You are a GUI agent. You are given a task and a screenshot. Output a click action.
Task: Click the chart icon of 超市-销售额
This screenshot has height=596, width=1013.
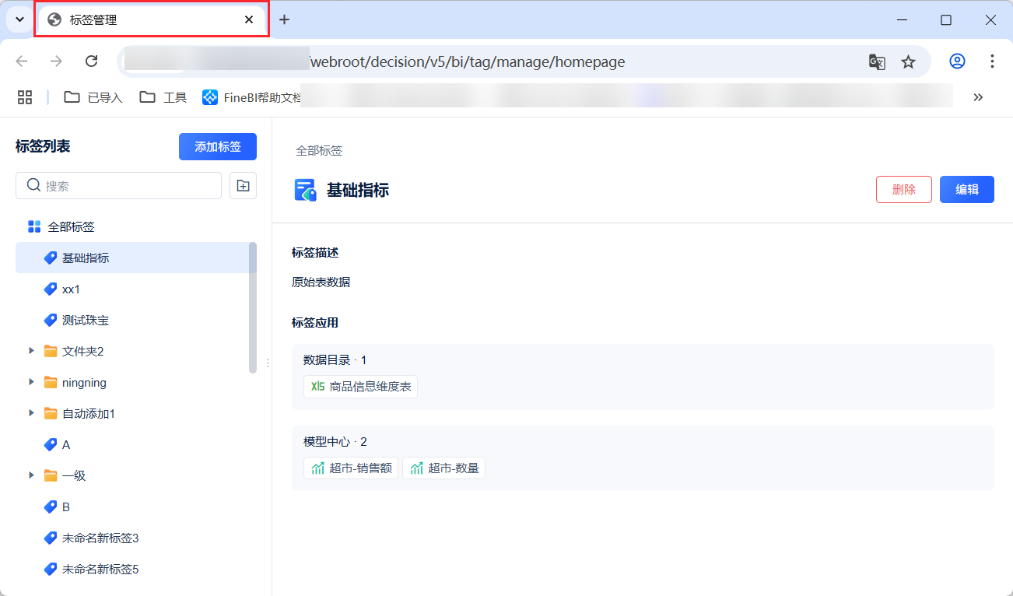(x=317, y=468)
